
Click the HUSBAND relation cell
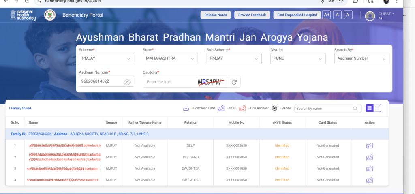click(x=190, y=157)
